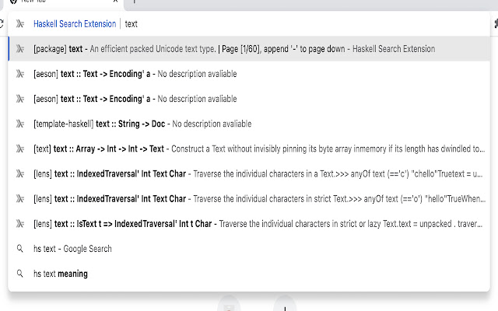Click the magnifier icon beside 'hs text - Google Search'

(20, 249)
